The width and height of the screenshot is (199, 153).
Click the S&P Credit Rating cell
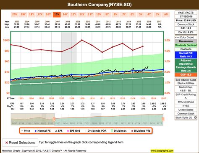[186, 96]
